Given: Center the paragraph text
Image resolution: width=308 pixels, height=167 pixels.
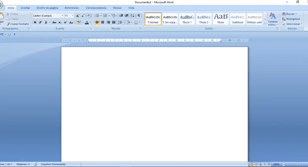Looking at the screenshot, I should coord(103,22).
